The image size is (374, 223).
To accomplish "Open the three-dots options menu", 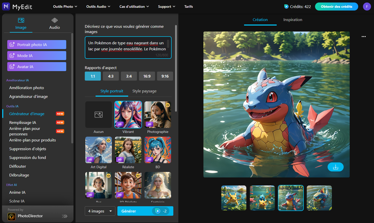I will (x=363, y=37).
